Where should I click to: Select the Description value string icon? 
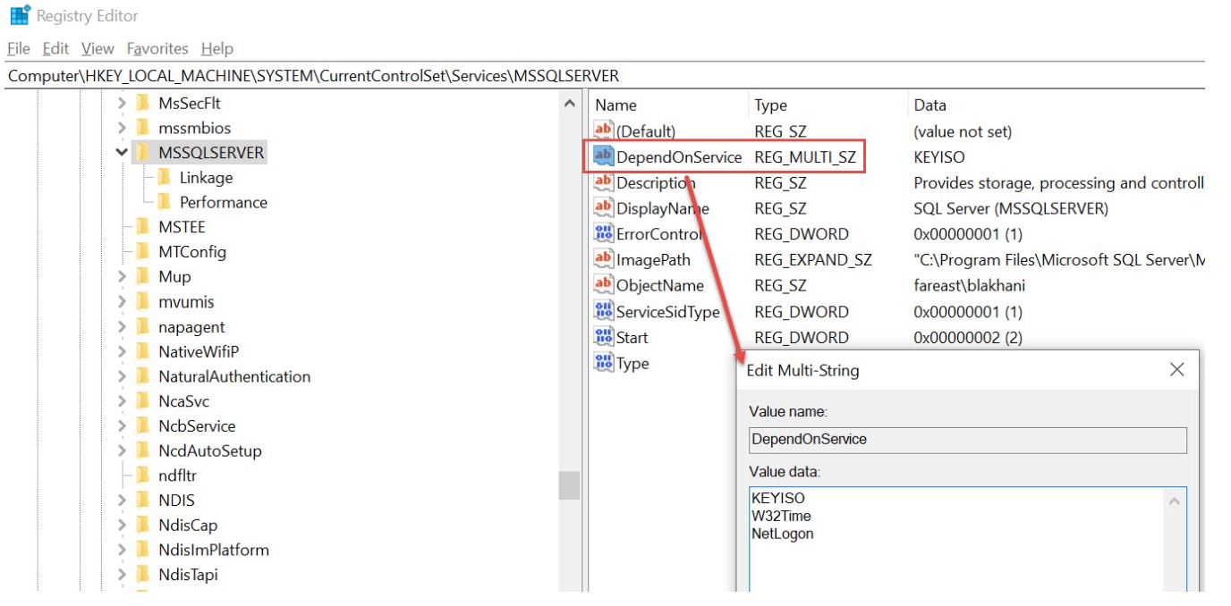point(604,183)
